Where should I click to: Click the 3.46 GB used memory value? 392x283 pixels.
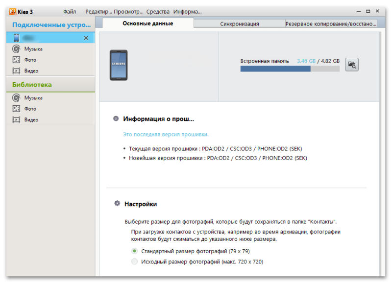pos(306,61)
